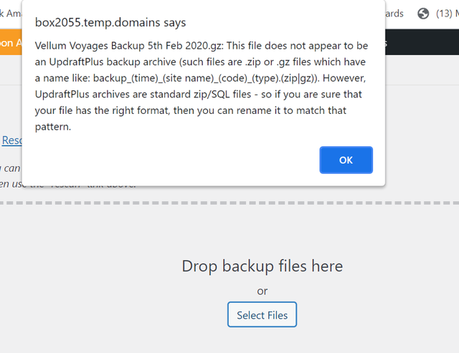Click the "Drop backup files here" text
459x353 pixels.
(262, 266)
